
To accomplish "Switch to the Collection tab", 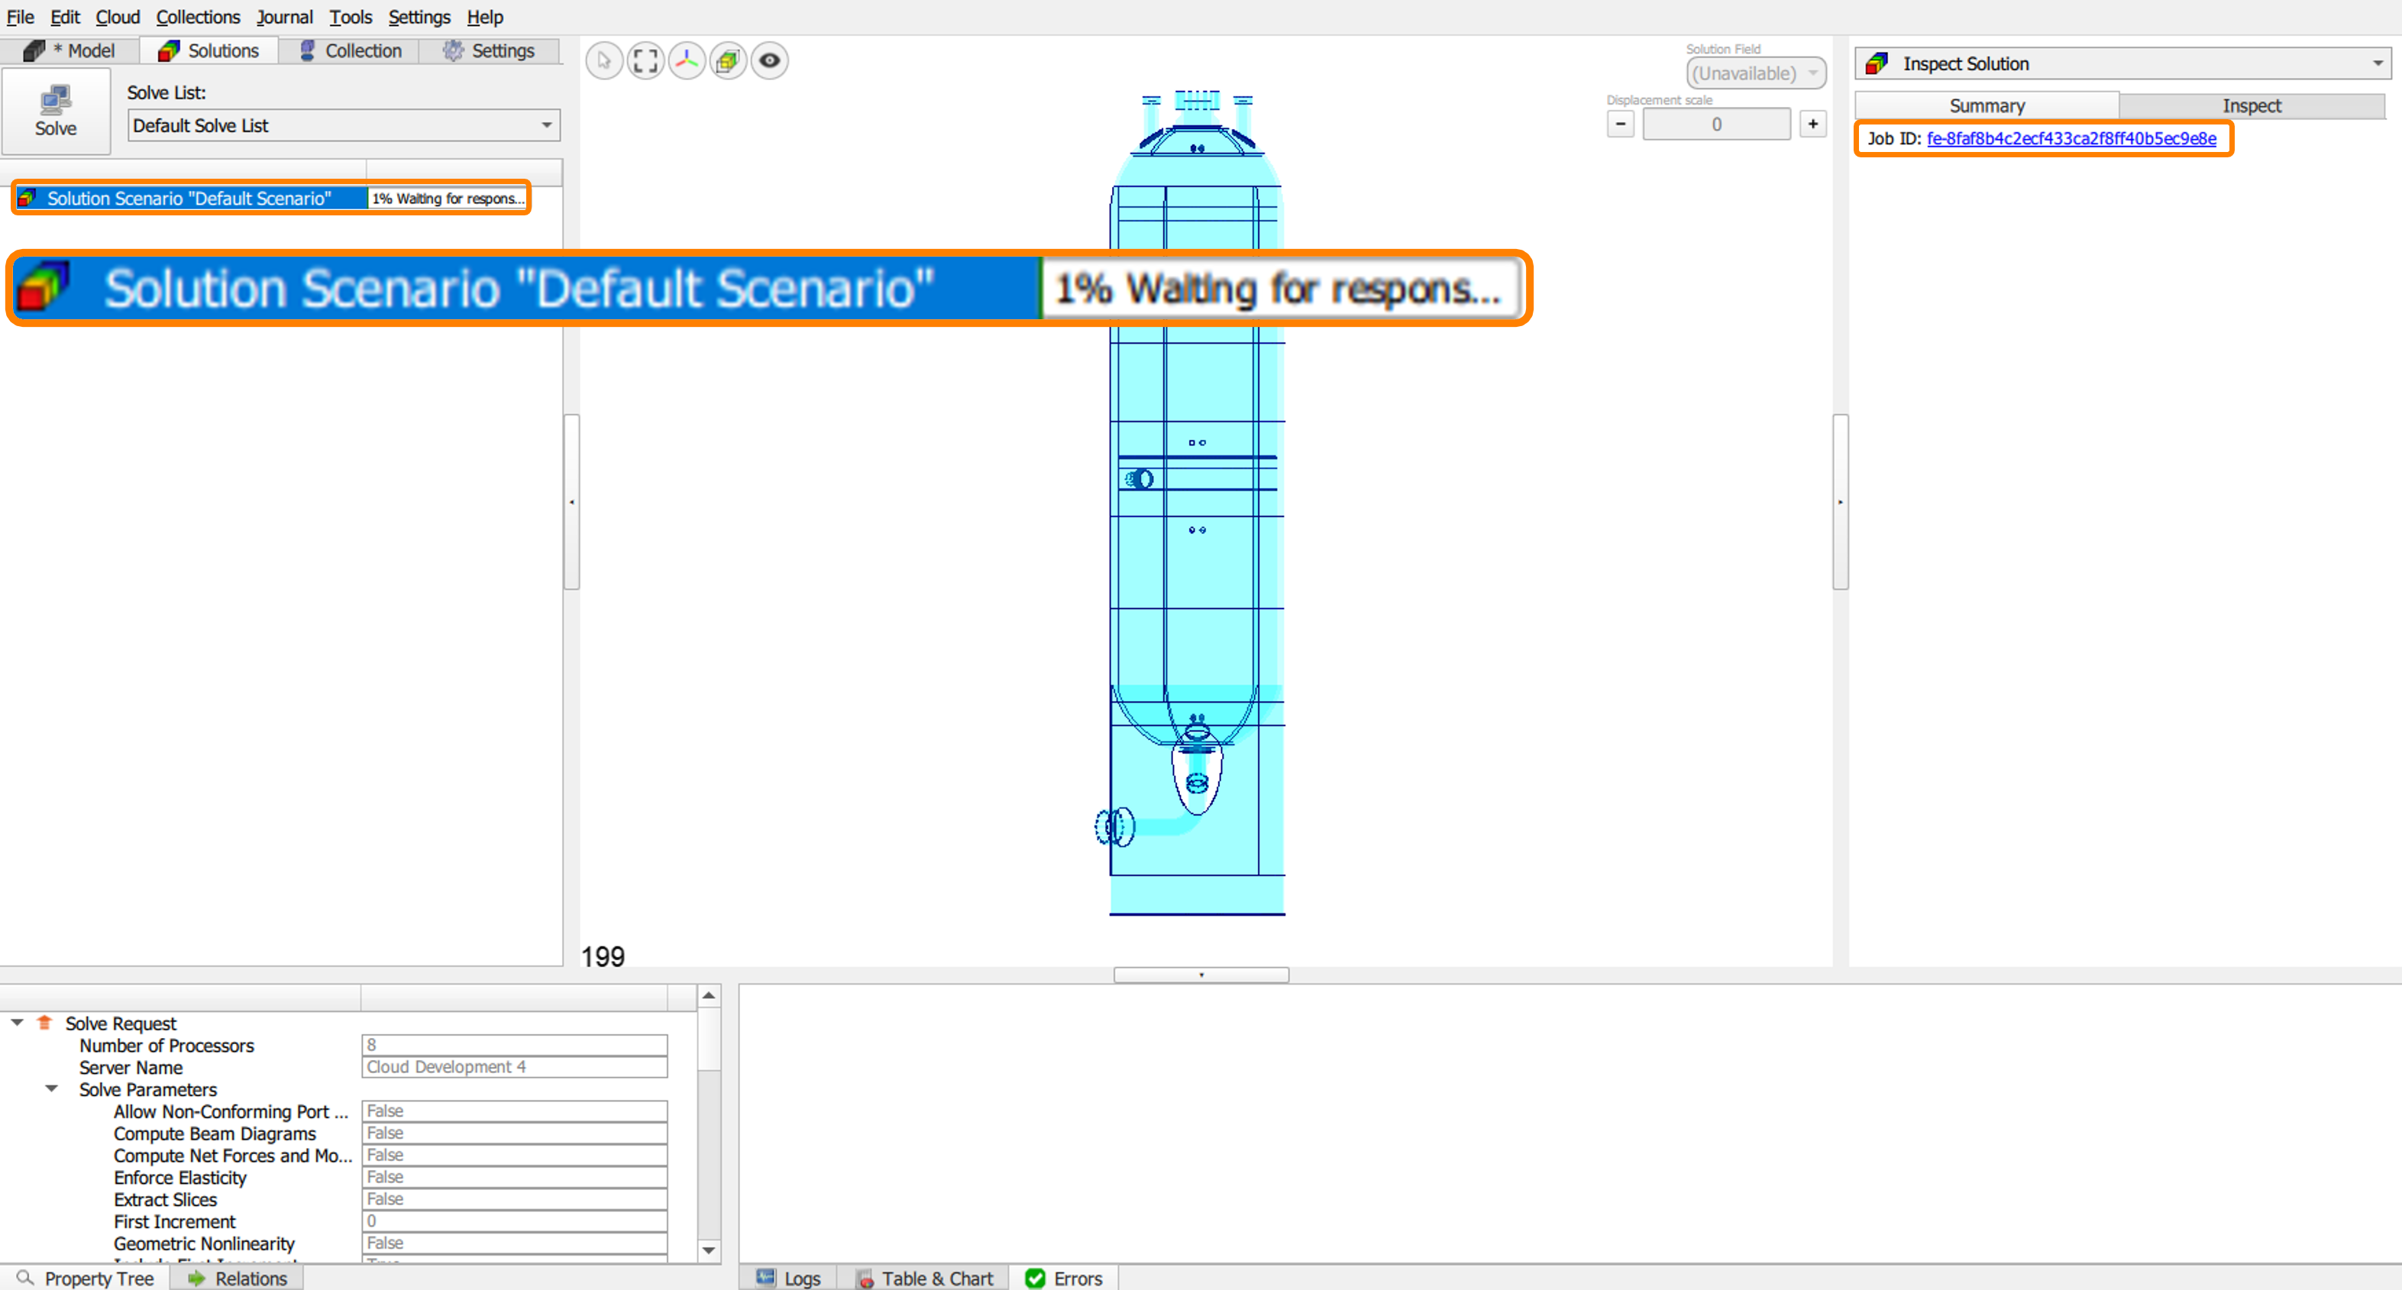I will [350, 50].
